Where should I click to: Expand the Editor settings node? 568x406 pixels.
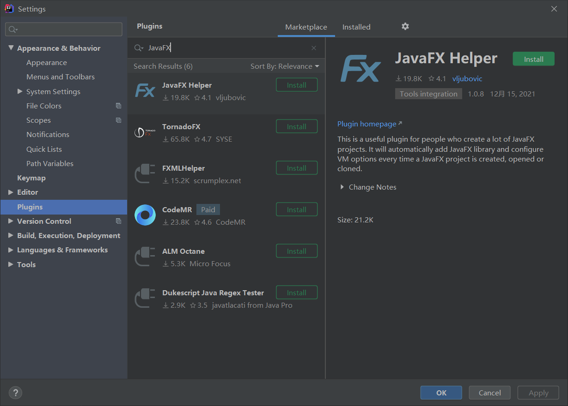(11, 192)
